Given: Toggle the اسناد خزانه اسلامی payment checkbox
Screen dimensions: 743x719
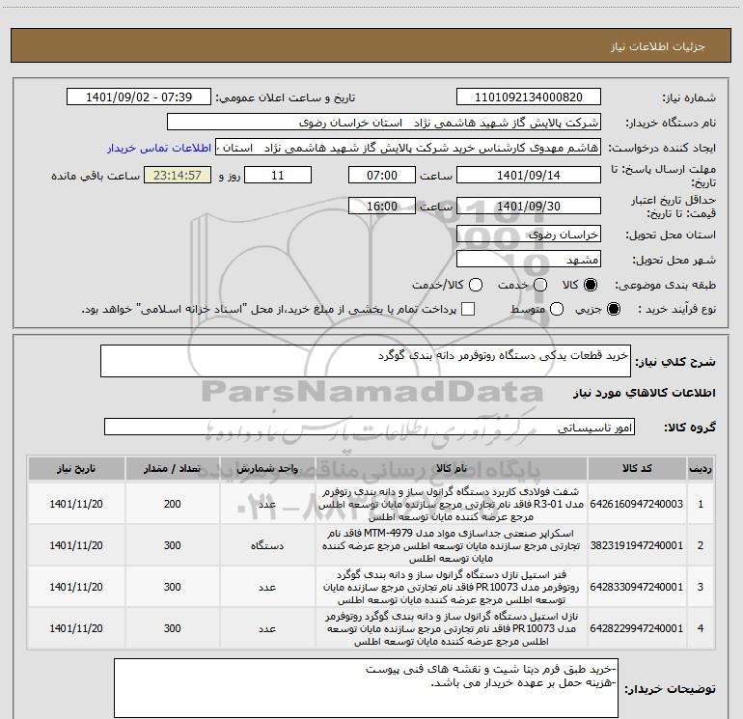Looking at the screenshot, I should click(468, 309).
